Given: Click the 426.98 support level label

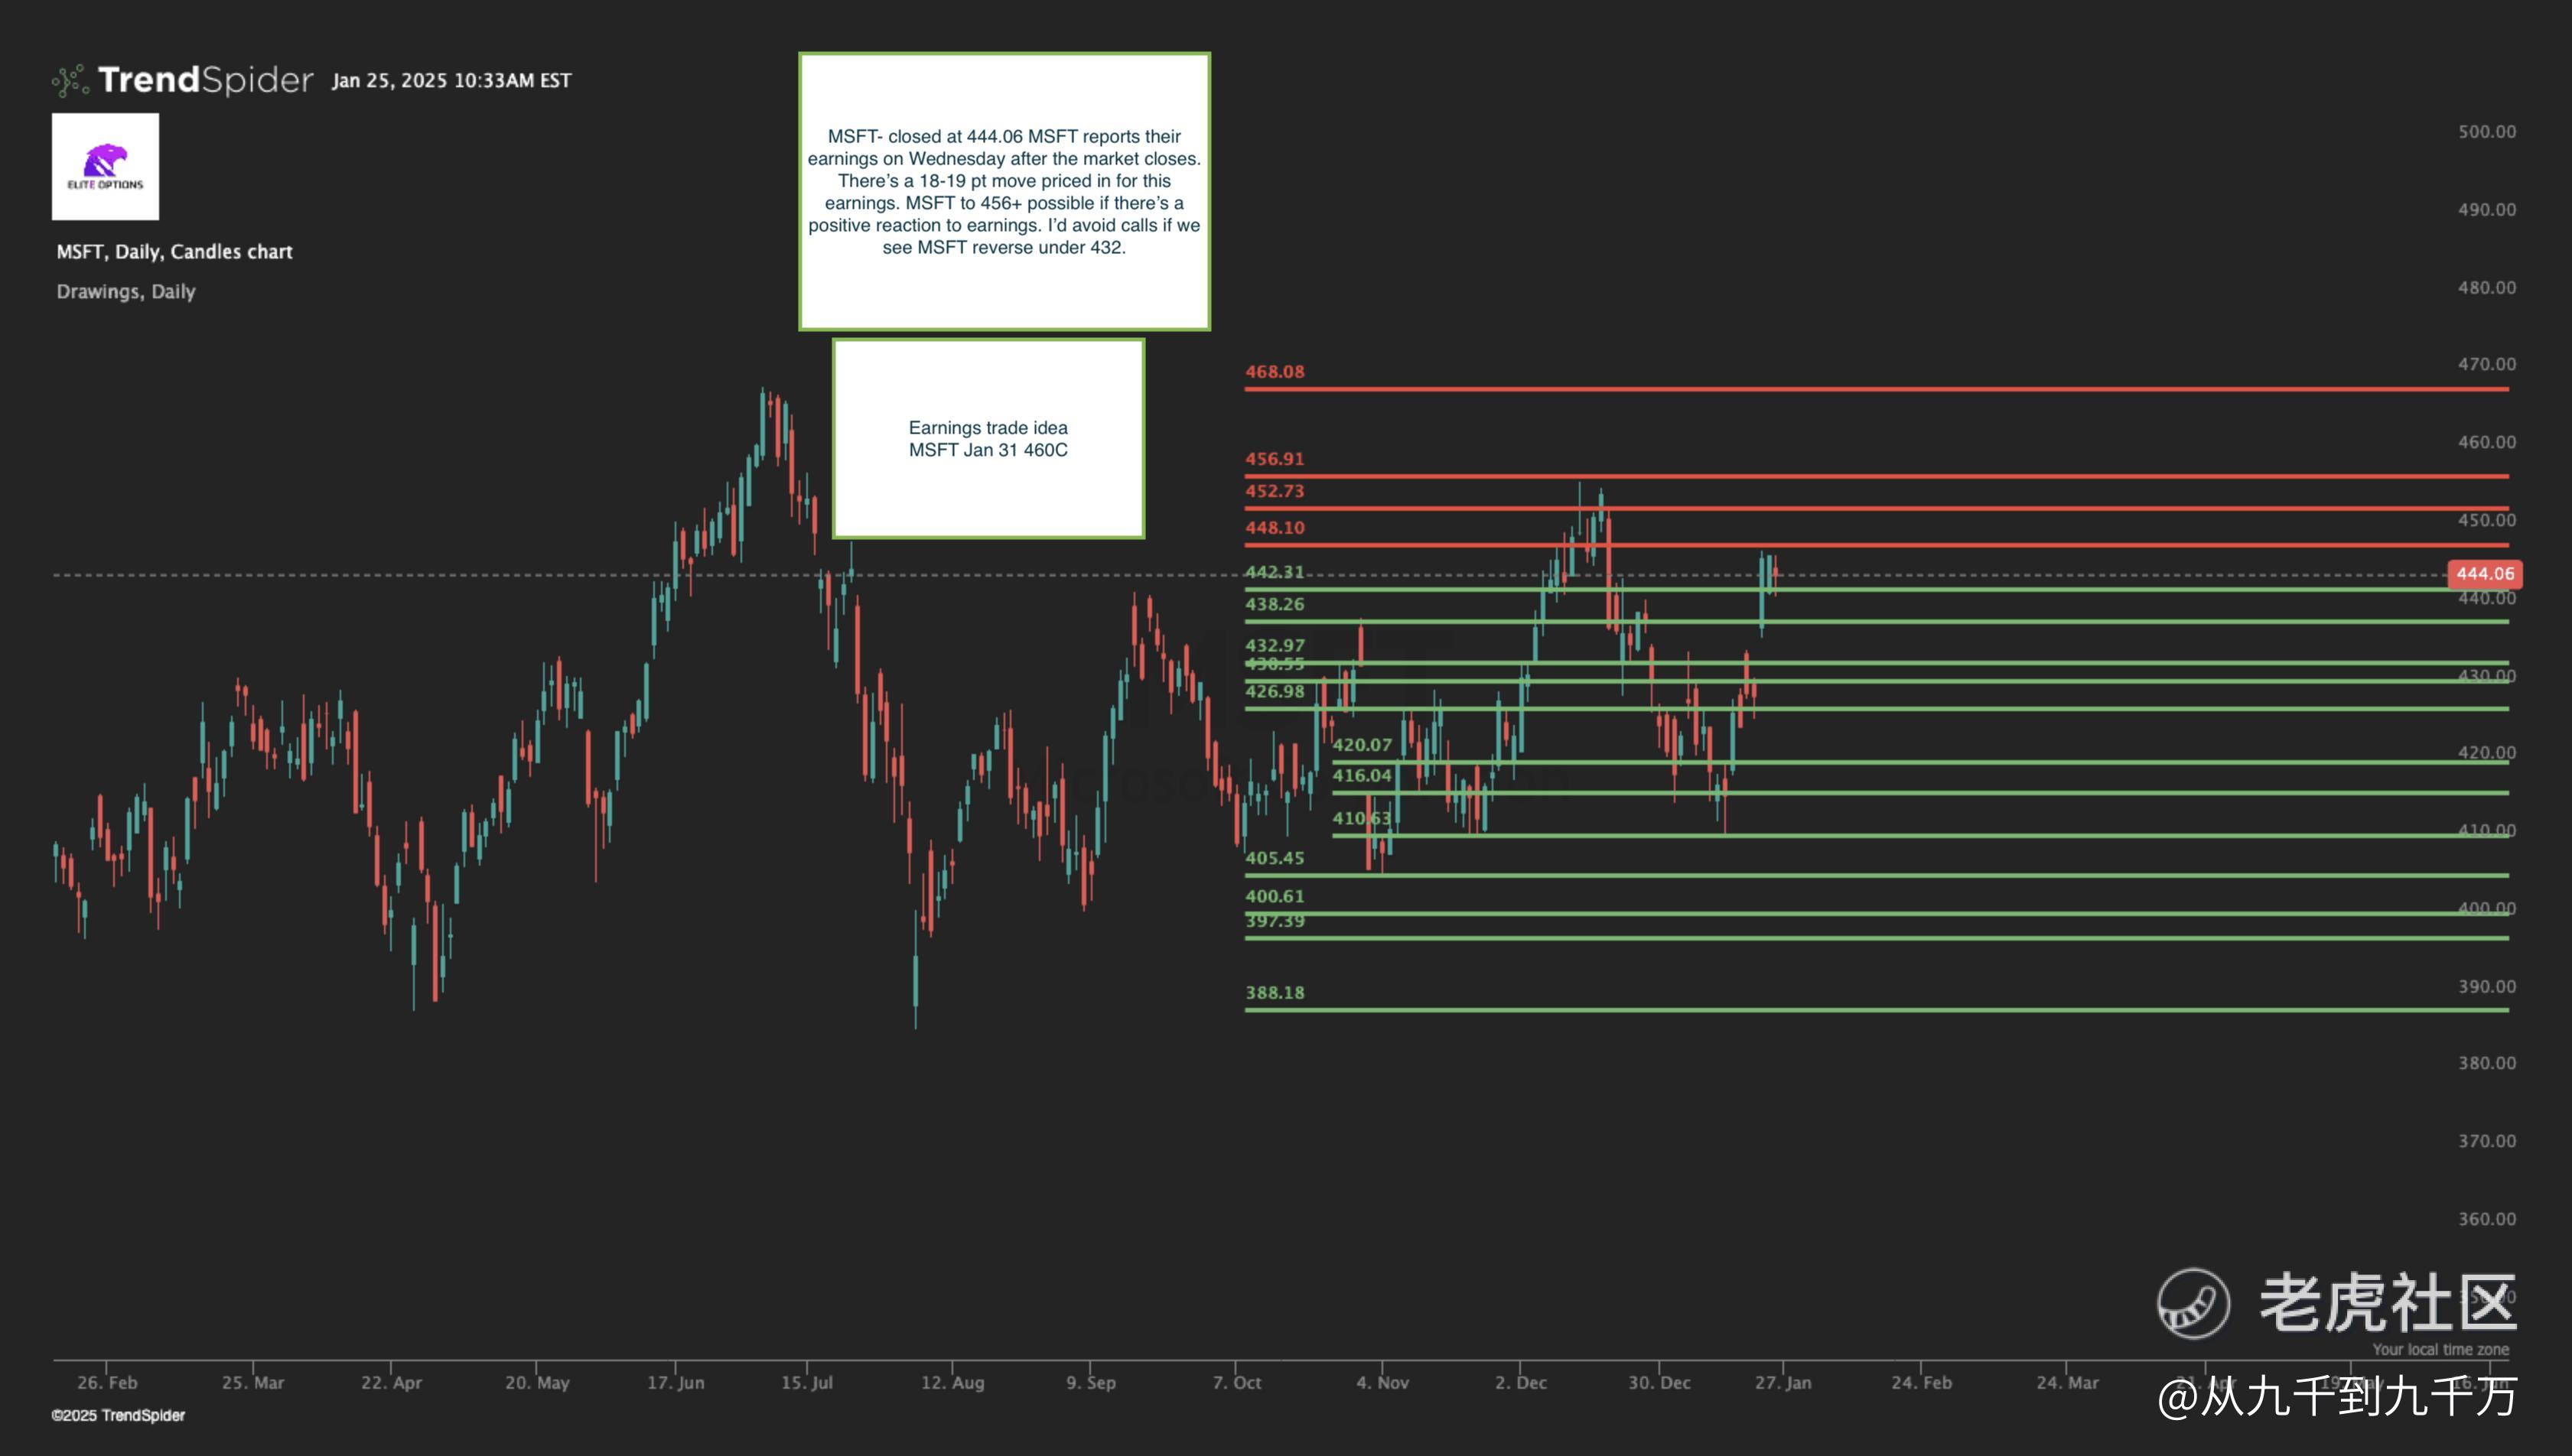Looking at the screenshot, I should click(x=1275, y=691).
